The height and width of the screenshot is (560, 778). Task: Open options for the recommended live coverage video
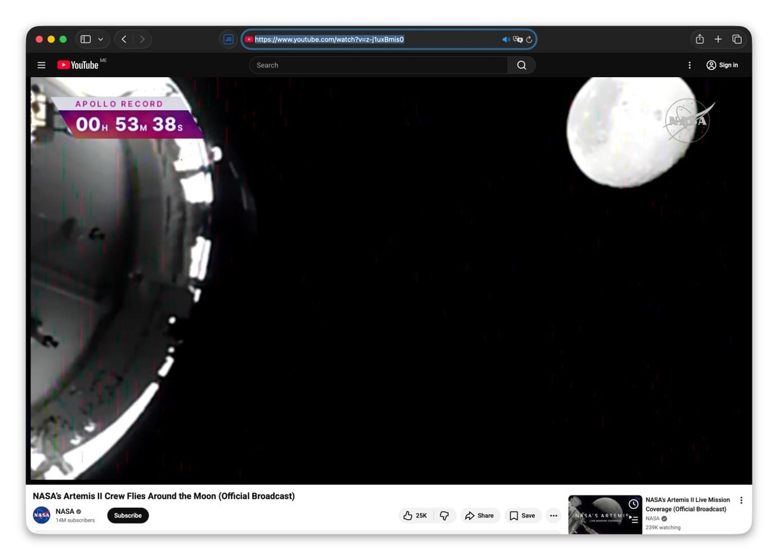741,500
